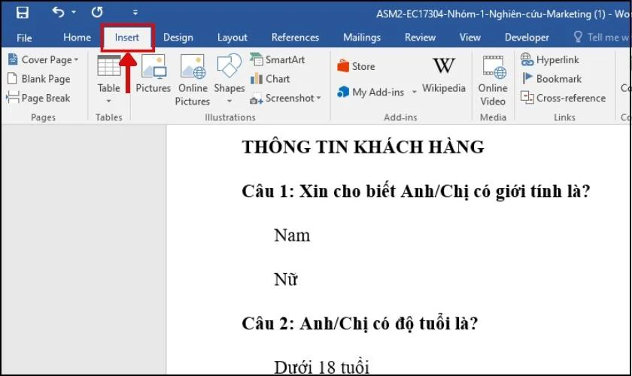Switch to the Home tab
The height and width of the screenshot is (376, 632).
(x=77, y=38)
